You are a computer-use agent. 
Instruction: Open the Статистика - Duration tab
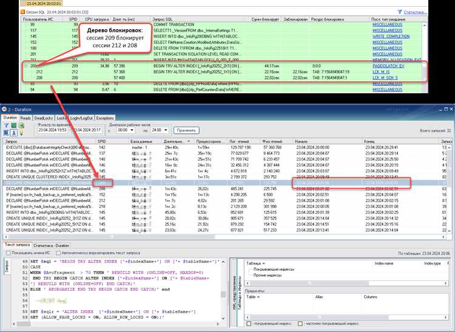coord(52,245)
